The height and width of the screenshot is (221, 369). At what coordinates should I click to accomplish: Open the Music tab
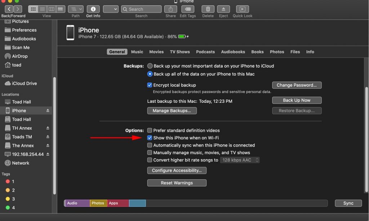(x=137, y=52)
